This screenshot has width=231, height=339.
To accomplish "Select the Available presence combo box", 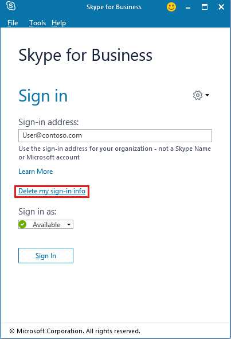I will point(46,224).
